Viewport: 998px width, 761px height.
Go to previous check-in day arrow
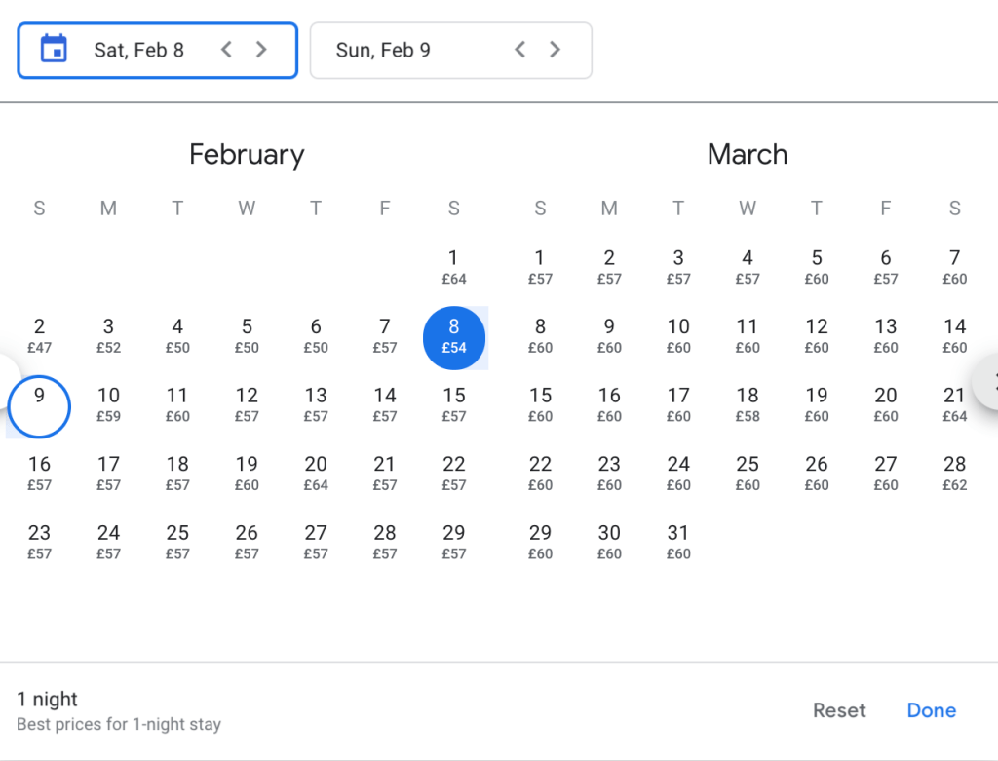tap(226, 49)
